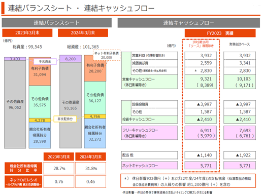The width and height of the screenshot is (266, 195).
Task: Click the ネット有利子負債 20,000 callout box
Action: (x=107, y=55)
